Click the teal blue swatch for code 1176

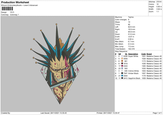point(122,76)
